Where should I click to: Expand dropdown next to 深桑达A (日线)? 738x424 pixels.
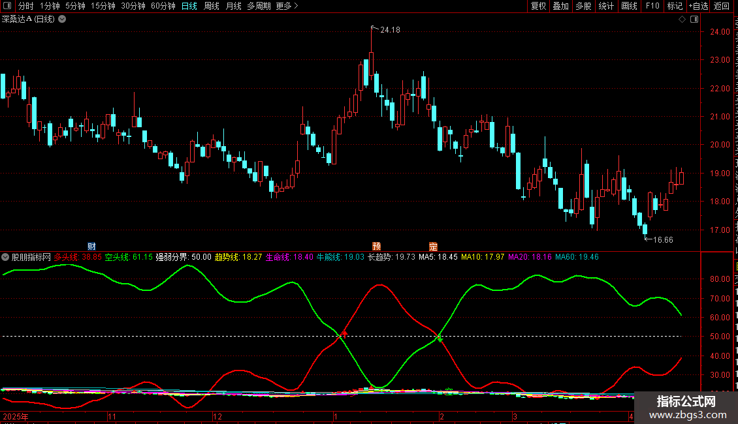62,20
